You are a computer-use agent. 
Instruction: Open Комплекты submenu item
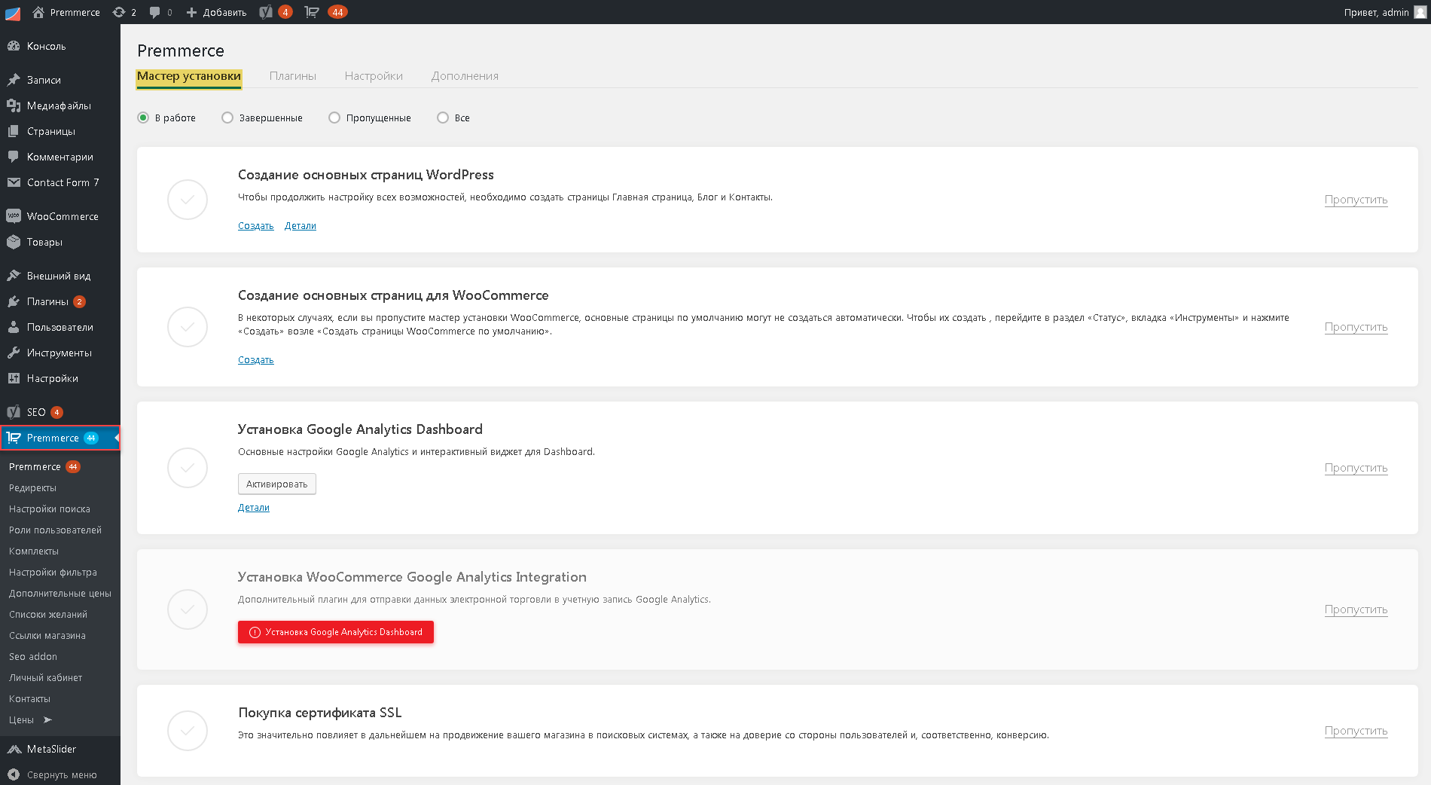click(x=34, y=551)
